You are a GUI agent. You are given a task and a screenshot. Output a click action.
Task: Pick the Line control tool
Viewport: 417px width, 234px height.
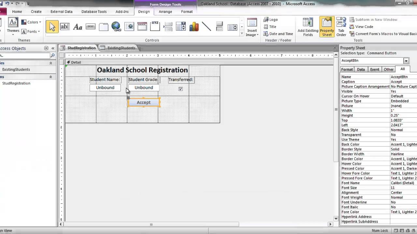pyautogui.click(x=207, y=27)
